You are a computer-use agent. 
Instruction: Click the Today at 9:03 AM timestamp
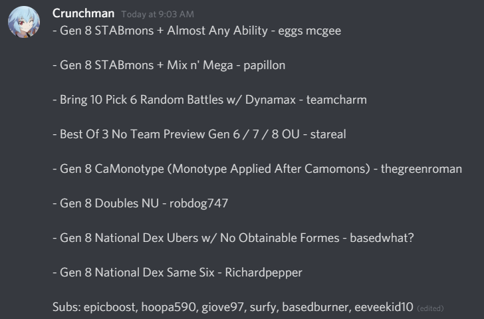[x=158, y=15]
